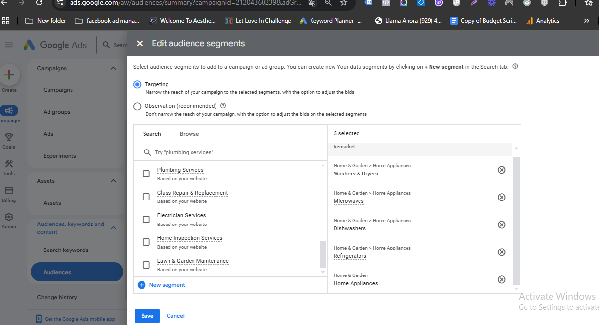Remove Refrigerators segment
Image resolution: width=599 pixels, height=325 pixels.
coord(502,252)
